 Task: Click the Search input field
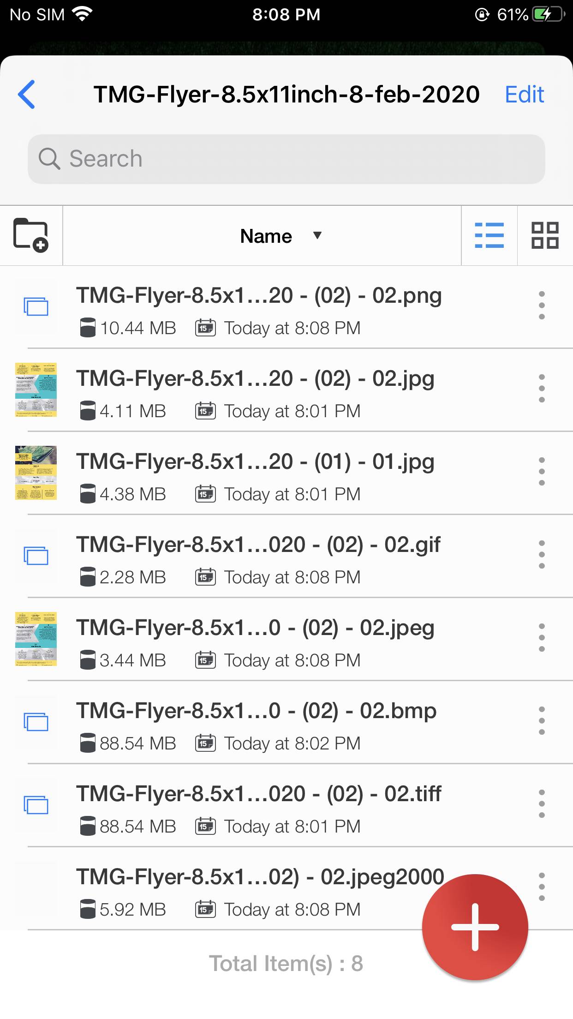click(x=286, y=159)
